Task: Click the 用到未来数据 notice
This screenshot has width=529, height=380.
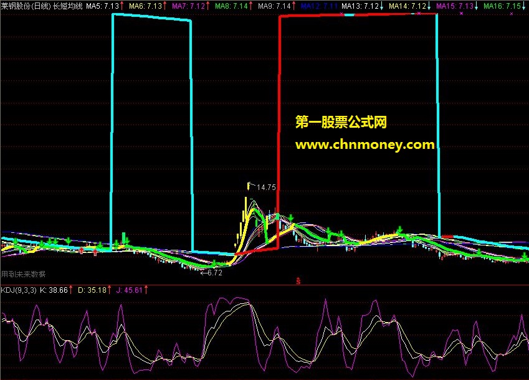Action: tap(23, 274)
